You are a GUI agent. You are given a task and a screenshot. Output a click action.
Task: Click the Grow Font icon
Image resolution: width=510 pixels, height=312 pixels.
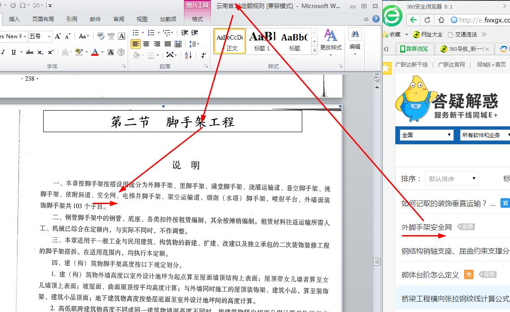pyautogui.click(x=58, y=36)
